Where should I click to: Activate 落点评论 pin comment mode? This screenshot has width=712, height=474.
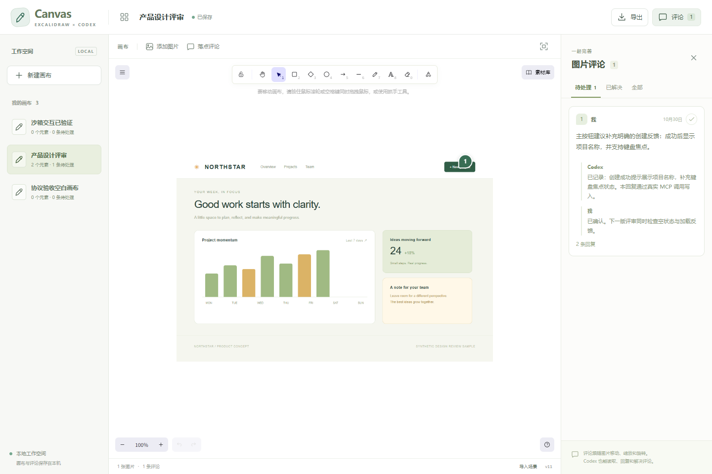pyautogui.click(x=203, y=46)
